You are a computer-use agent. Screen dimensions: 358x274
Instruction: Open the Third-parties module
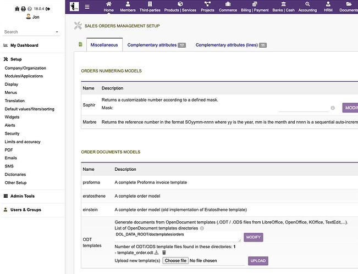(150, 7)
